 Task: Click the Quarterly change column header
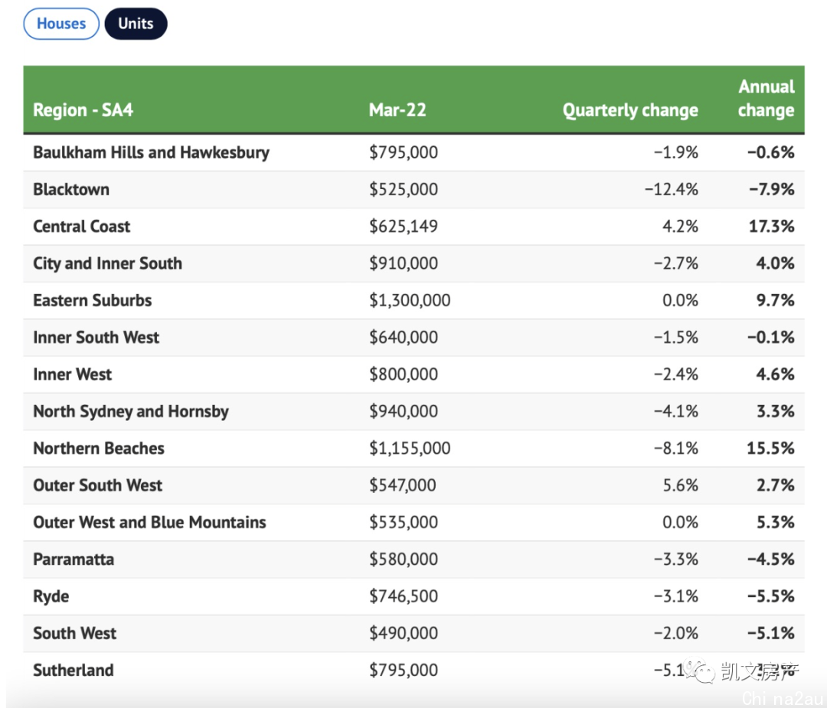[630, 110]
